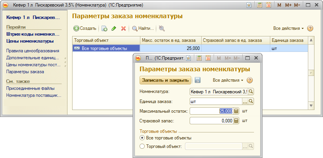This screenshot has width=323, height=158.
Task: Click magnifier open icon beside Единица заказа
Action: (x=251, y=101)
